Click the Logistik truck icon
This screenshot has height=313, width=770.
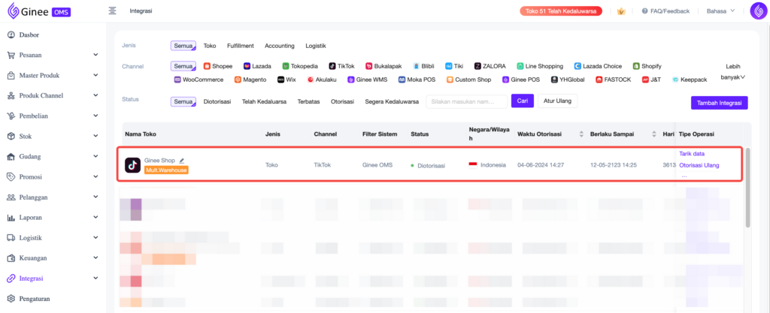[11, 238]
